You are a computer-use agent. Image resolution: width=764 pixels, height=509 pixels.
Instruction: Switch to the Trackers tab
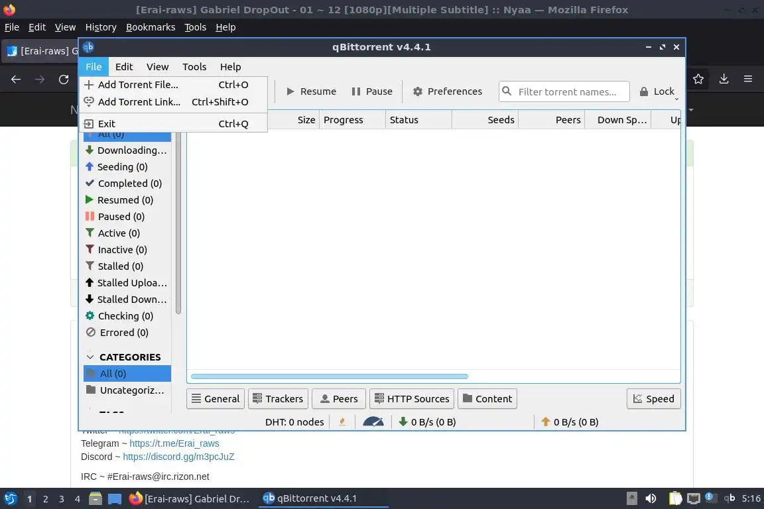pos(279,399)
